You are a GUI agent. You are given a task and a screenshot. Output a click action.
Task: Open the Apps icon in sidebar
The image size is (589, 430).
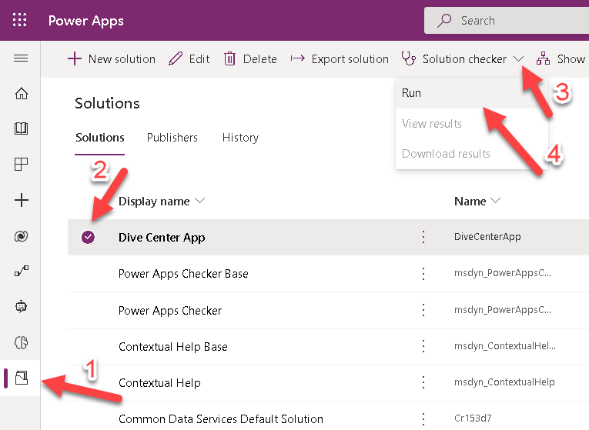(x=21, y=164)
